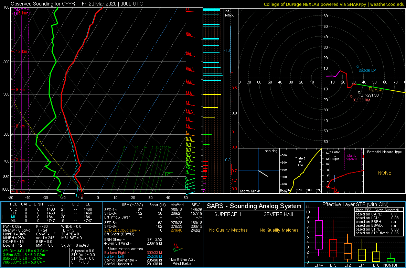Click the LowRH = 34% value
406x268 pixels.
(x=14, y=234)
